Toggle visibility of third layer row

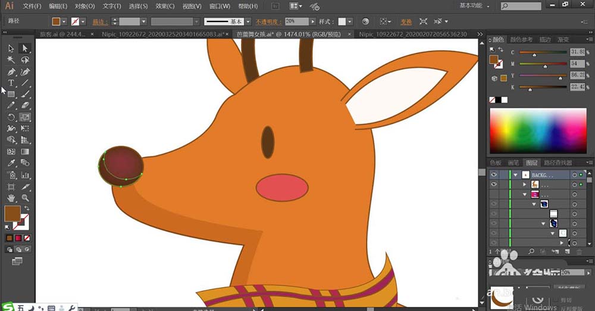coord(493,194)
